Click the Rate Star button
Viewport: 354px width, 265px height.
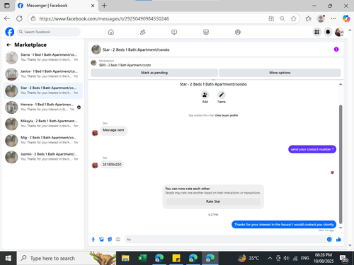coord(213,201)
